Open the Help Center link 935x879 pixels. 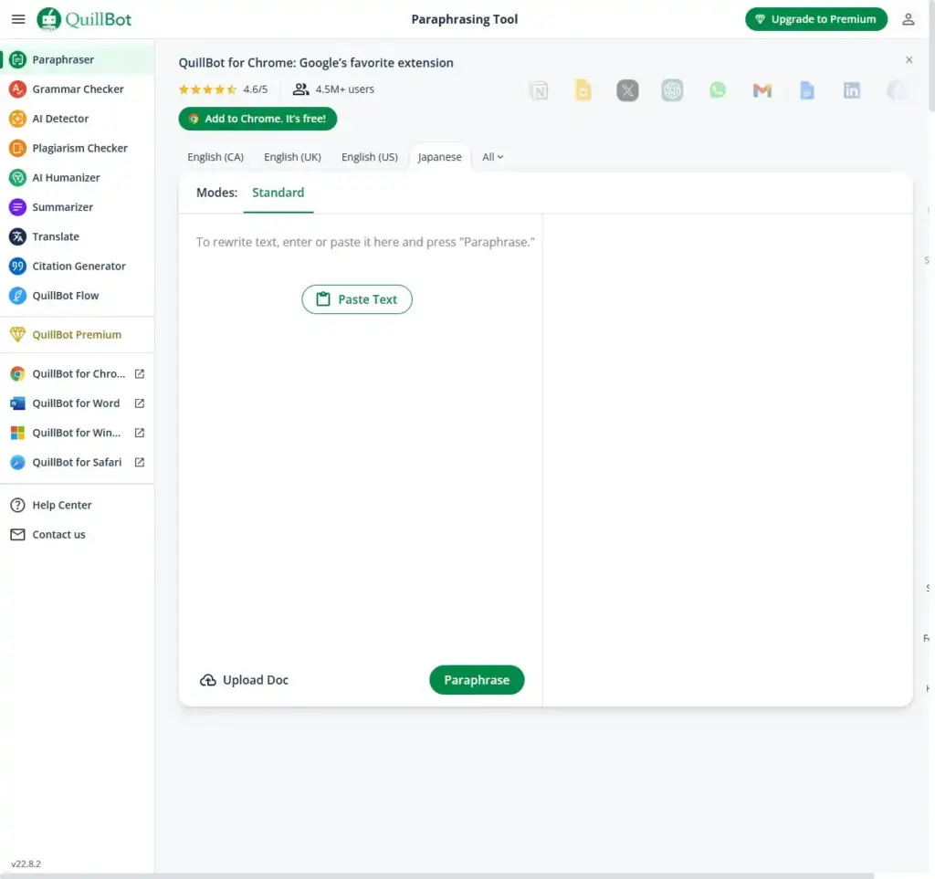pyautogui.click(x=62, y=506)
